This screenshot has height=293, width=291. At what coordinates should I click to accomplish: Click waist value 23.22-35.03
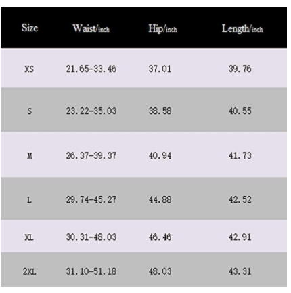[91, 111]
